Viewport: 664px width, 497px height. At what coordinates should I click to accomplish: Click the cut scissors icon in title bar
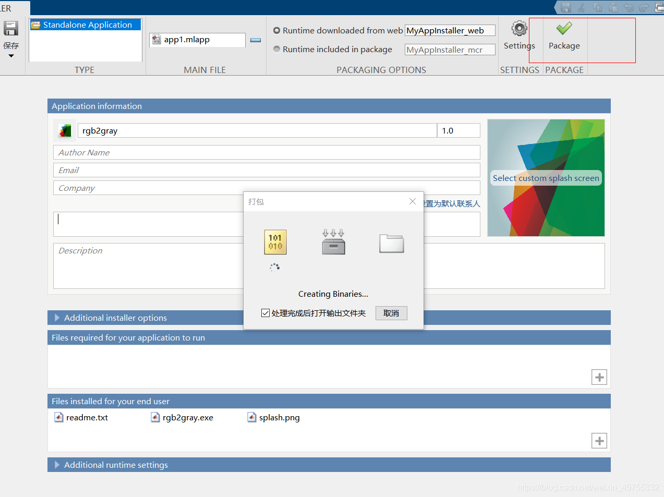(582, 8)
